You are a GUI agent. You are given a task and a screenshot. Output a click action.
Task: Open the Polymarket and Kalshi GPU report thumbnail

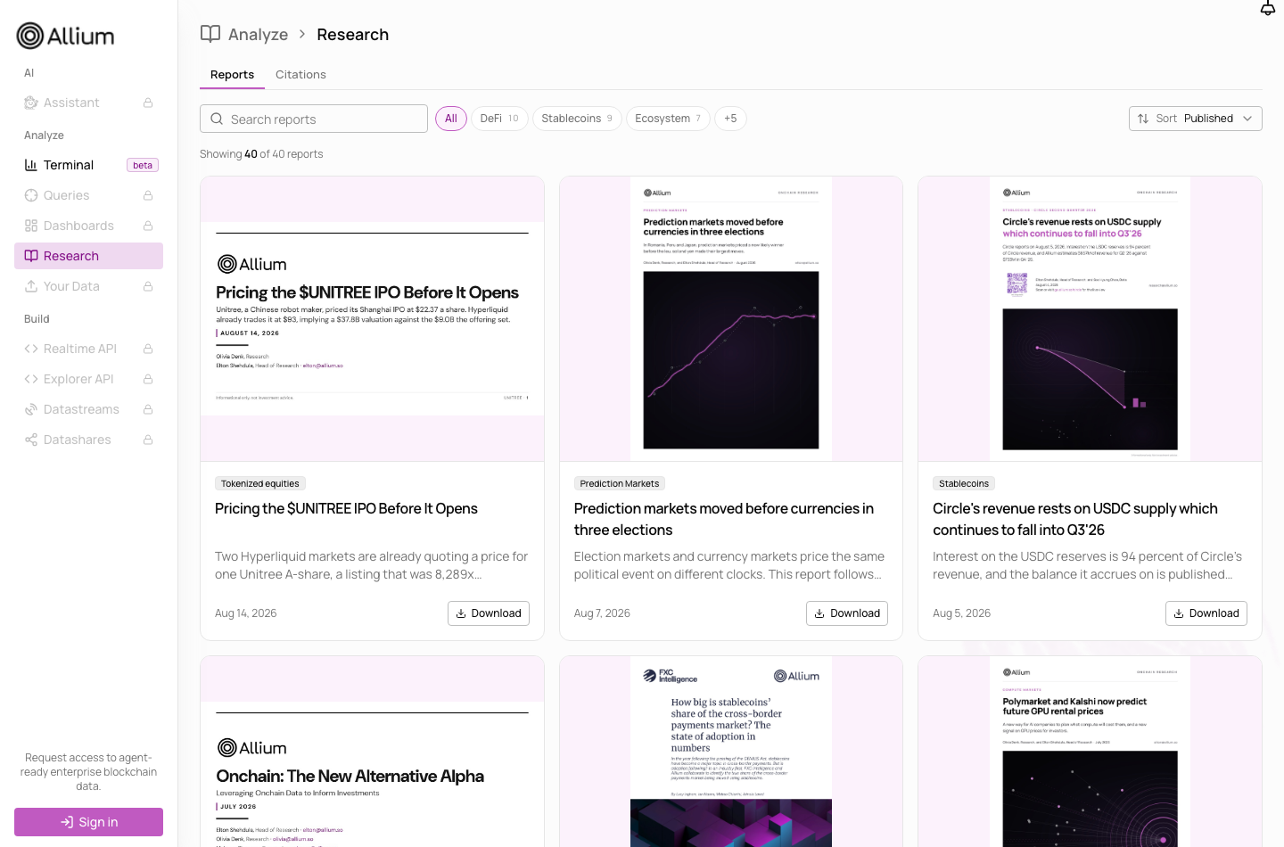1090,752
